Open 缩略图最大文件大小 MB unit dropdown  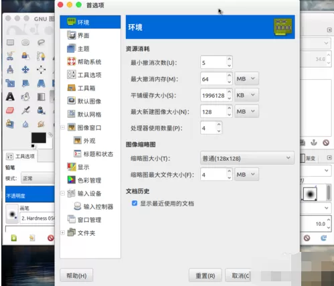[246, 174]
